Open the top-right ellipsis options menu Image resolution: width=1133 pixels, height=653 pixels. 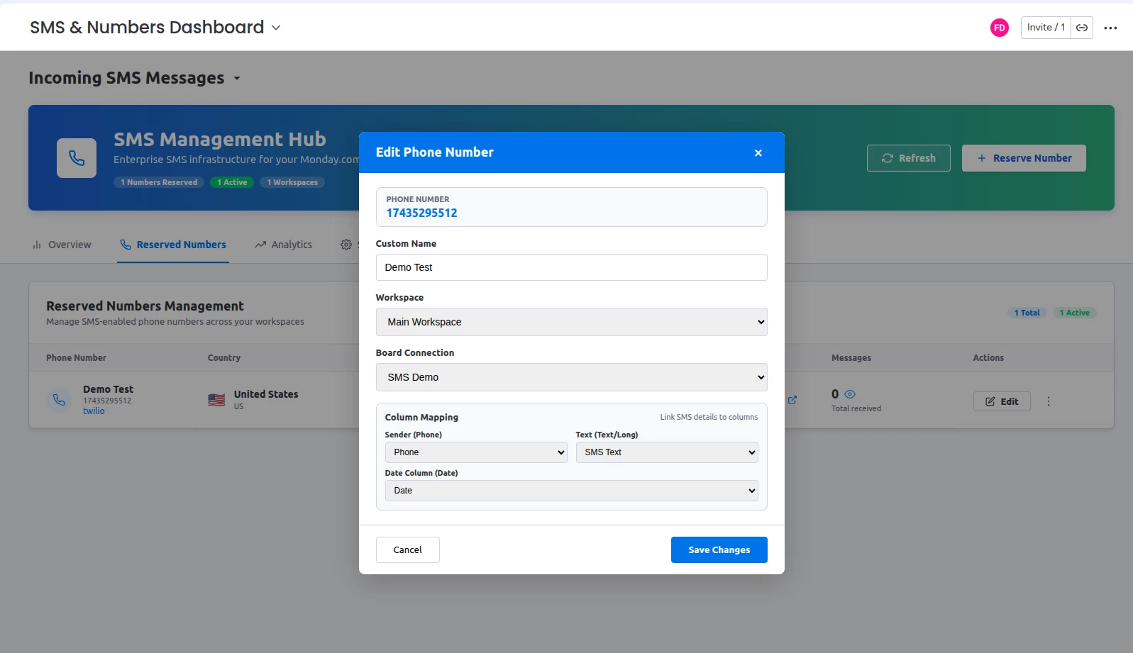pyautogui.click(x=1111, y=28)
